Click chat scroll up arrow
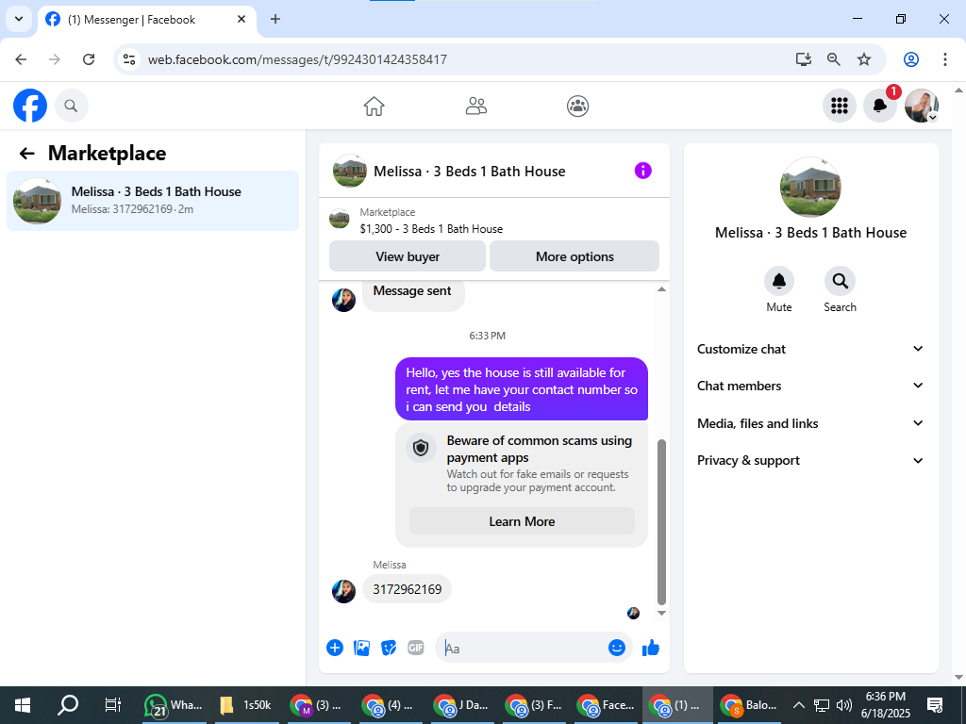Screen dimensions: 966x724 click(x=661, y=289)
